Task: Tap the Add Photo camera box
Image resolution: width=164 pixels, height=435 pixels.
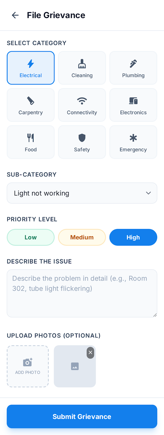Action: coord(28,366)
